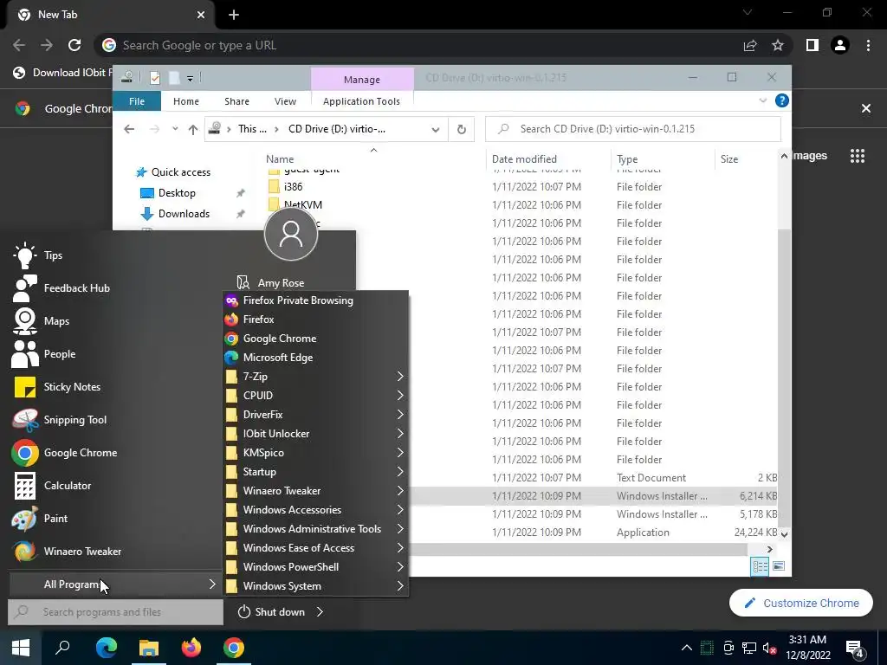Viewport: 887px width, 665px height.
Task: Open Application Tools ribbon tab
Action: [361, 101]
